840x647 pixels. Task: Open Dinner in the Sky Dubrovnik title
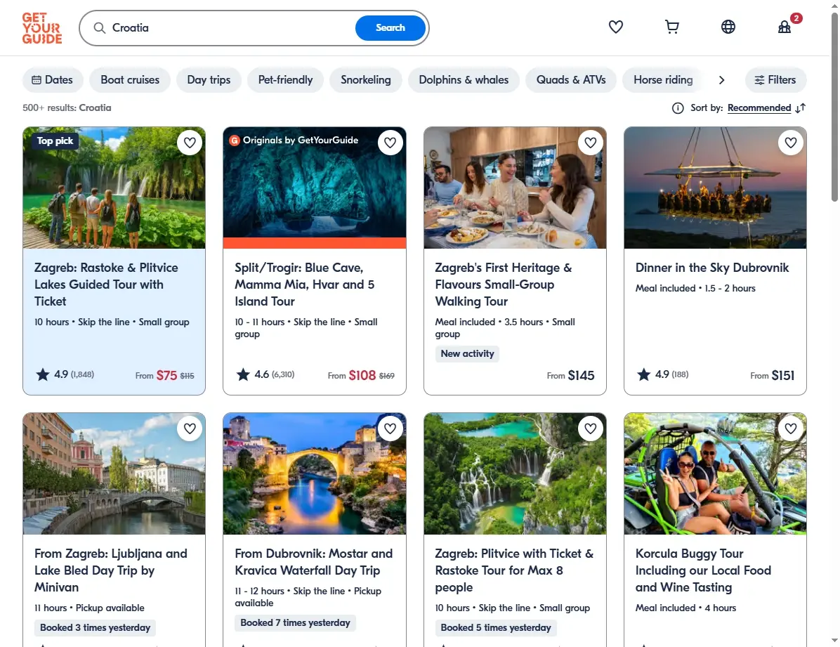pos(712,268)
